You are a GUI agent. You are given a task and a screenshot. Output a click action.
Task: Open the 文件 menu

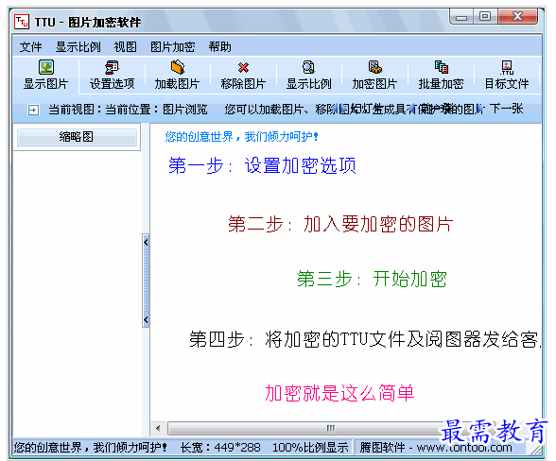click(30, 47)
